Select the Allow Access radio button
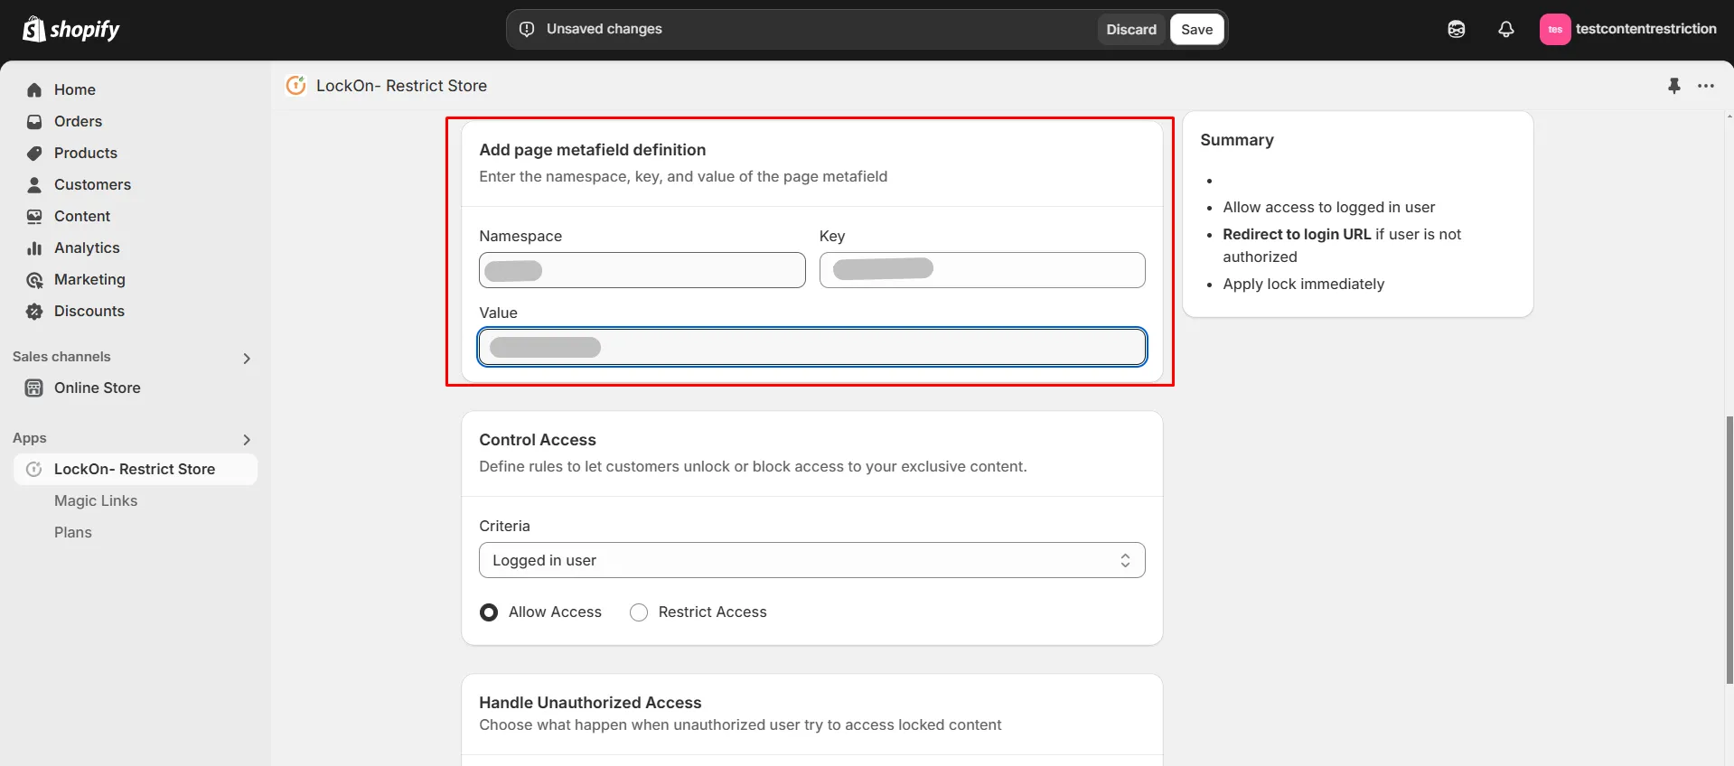The width and height of the screenshot is (1734, 766). [489, 612]
